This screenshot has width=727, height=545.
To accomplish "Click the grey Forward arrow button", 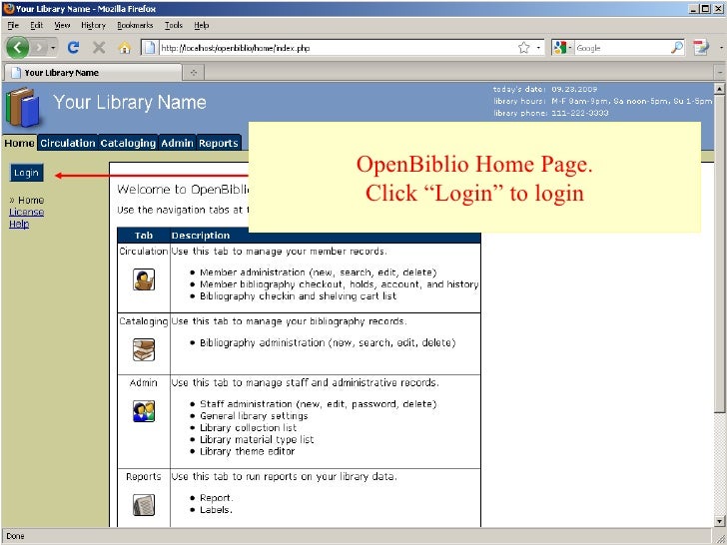I will pos(39,47).
